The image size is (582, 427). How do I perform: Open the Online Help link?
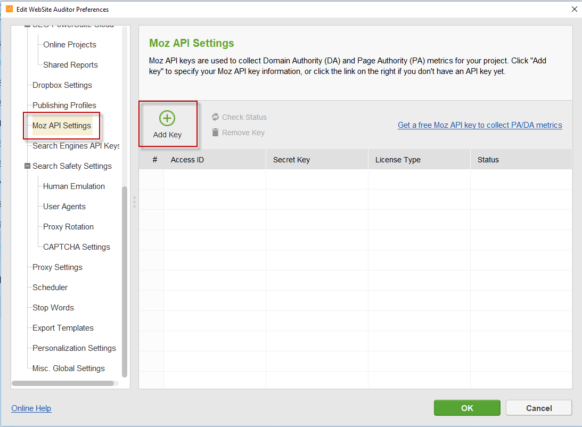31,408
